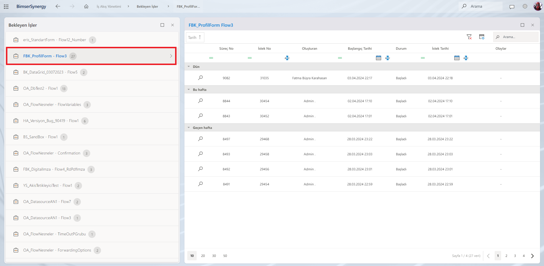
Task: Open the user profile avatar
Action: (x=538, y=6)
